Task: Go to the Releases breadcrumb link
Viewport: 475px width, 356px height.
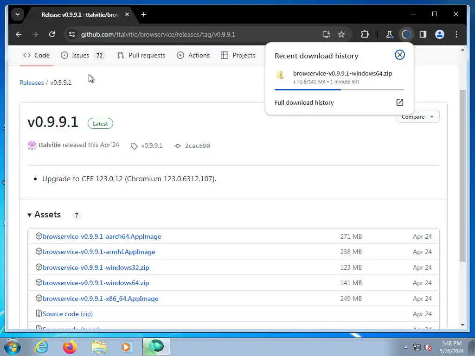Action: click(x=32, y=83)
